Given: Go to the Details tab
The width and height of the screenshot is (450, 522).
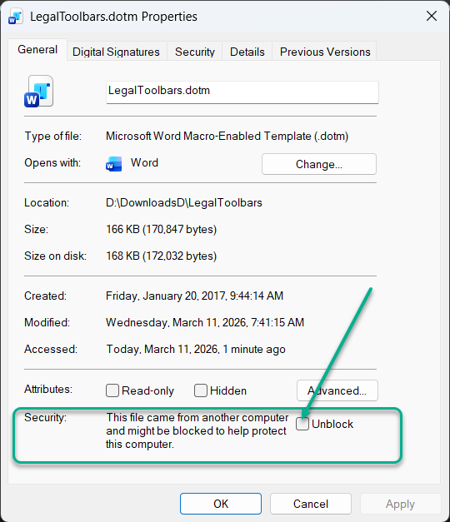Looking at the screenshot, I should click(247, 52).
